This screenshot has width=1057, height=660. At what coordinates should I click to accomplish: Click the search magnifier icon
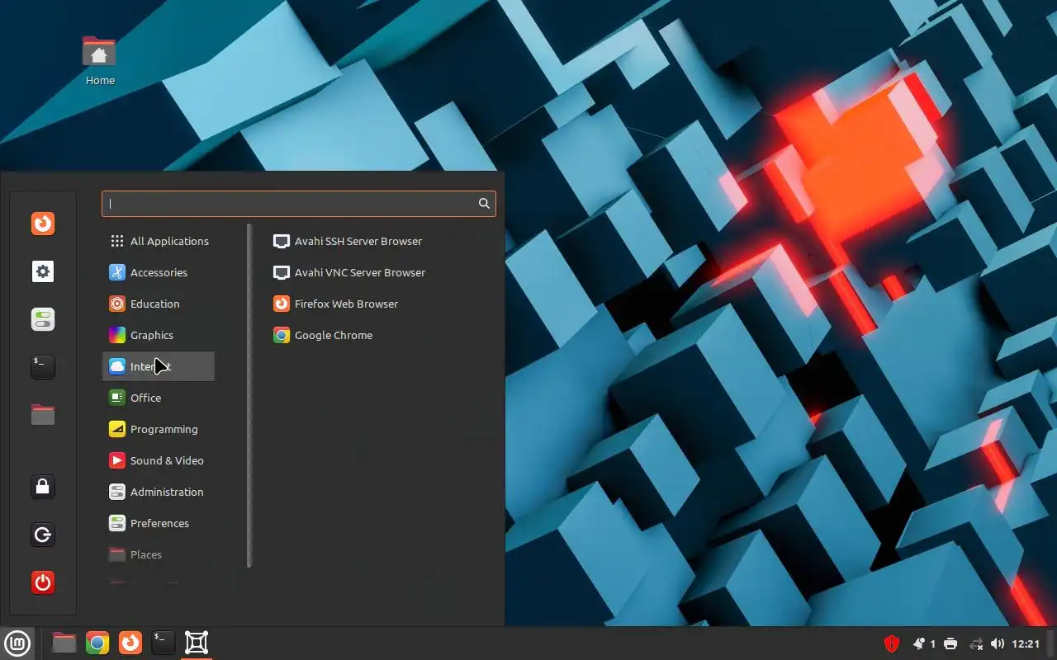[484, 204]
